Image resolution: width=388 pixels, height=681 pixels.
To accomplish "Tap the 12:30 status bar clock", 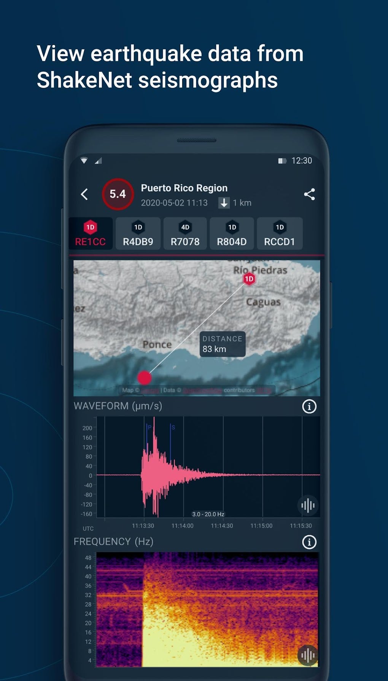I will pos(302,161).
